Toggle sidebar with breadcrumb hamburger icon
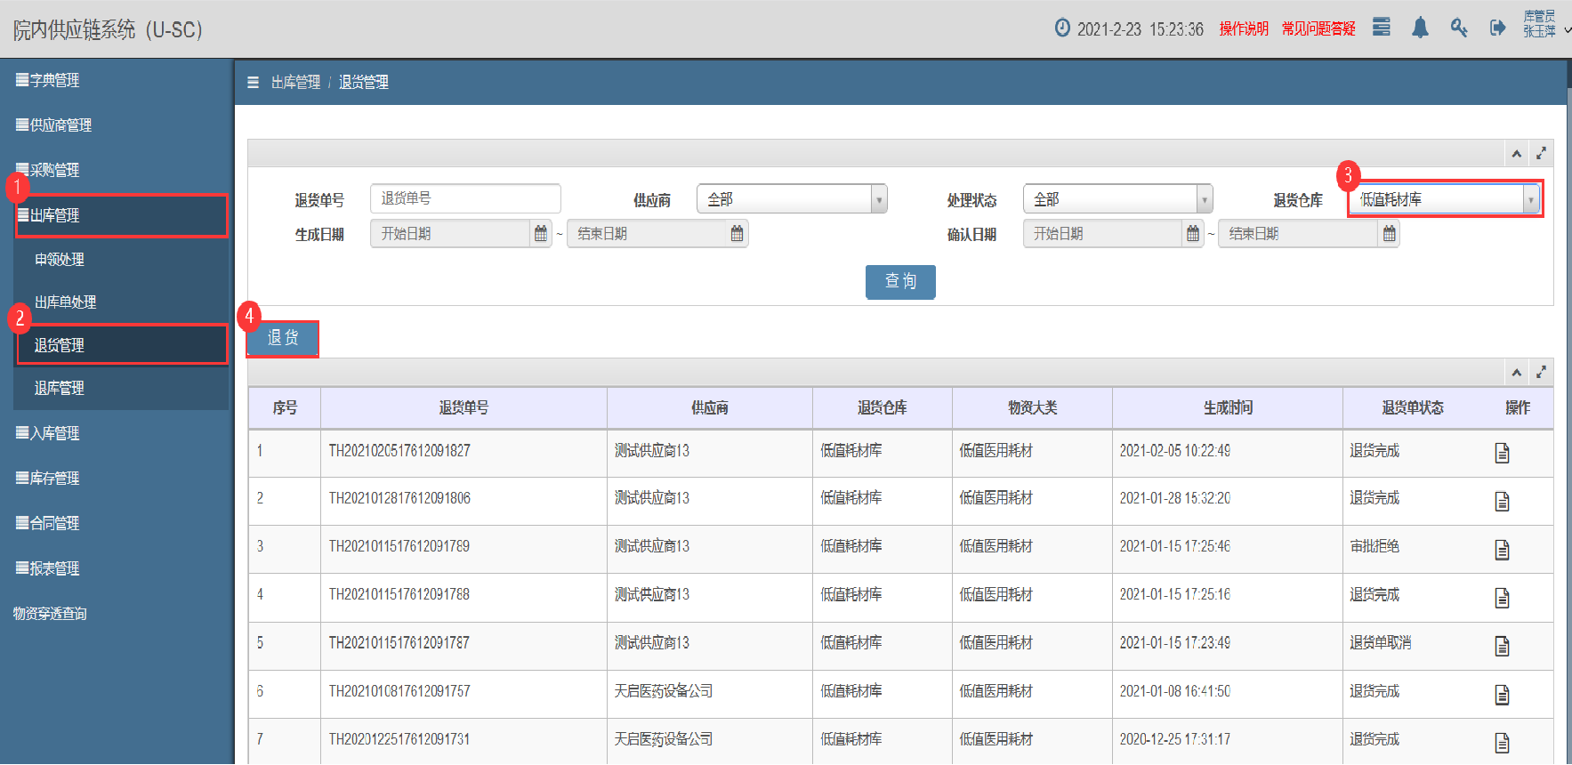1572x765 pixels. tap(253, 82)
